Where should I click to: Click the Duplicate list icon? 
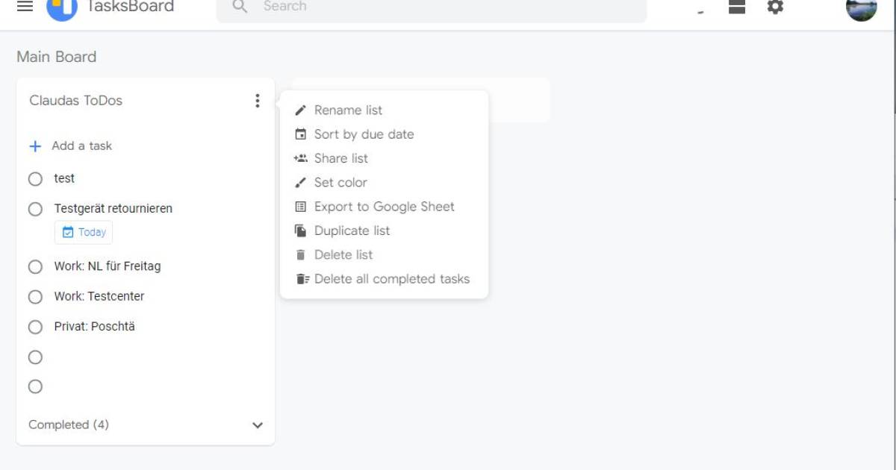click(301, 231)
